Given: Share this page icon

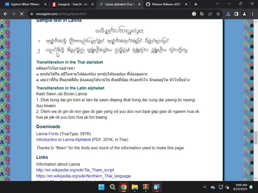Looking at the screenshot, I should tap(210, 14).
